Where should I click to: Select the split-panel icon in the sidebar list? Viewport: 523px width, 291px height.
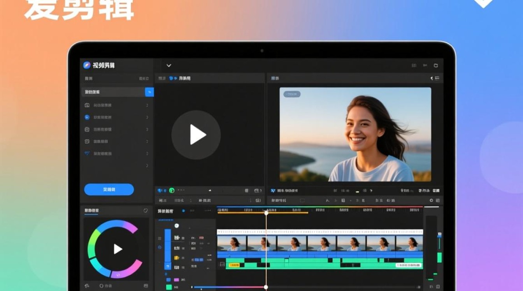click(87, 105)
